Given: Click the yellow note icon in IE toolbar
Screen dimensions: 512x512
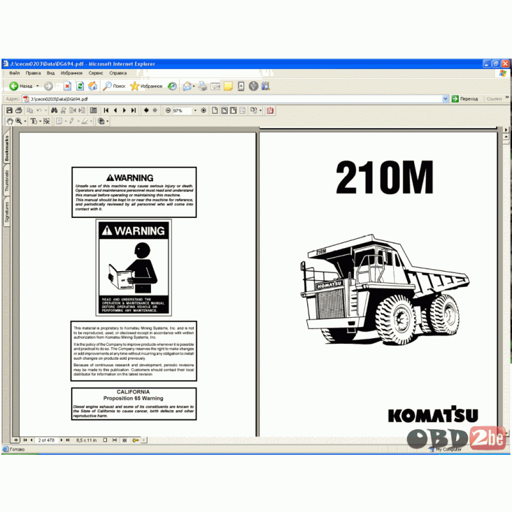Looking at the screenshot, I should tap(228, 86).
